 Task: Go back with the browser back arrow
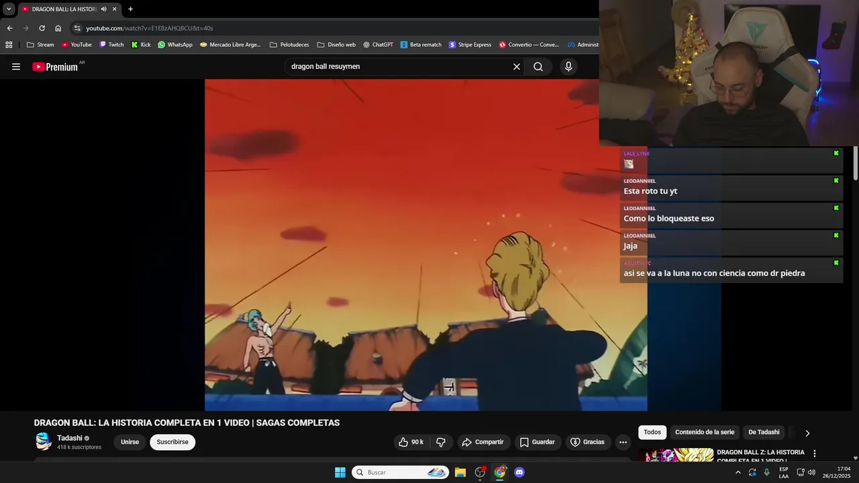pos(9,28)
